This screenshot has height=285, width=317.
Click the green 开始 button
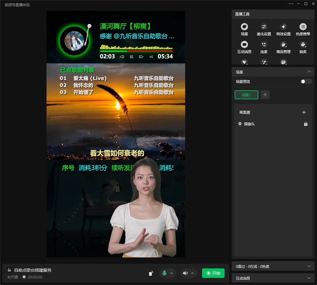coord(213,273)
